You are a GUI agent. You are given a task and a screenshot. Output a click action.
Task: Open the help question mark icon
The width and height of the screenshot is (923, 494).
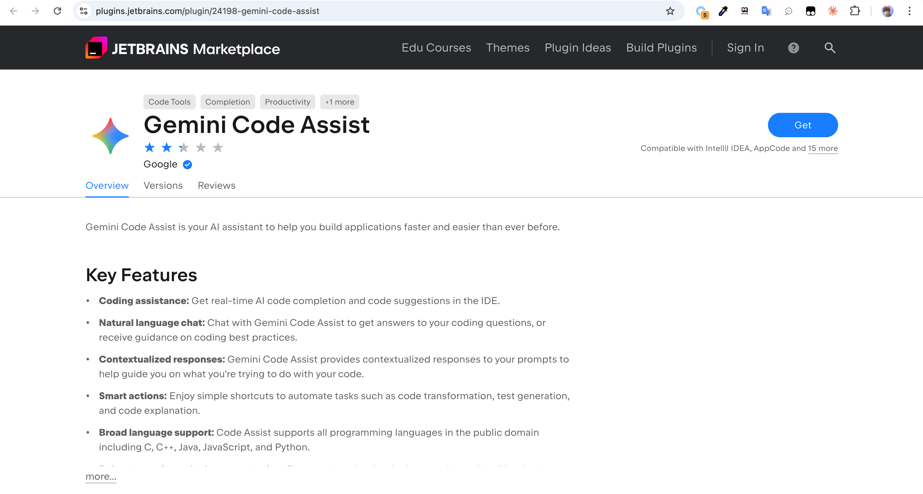pos(793,48)
